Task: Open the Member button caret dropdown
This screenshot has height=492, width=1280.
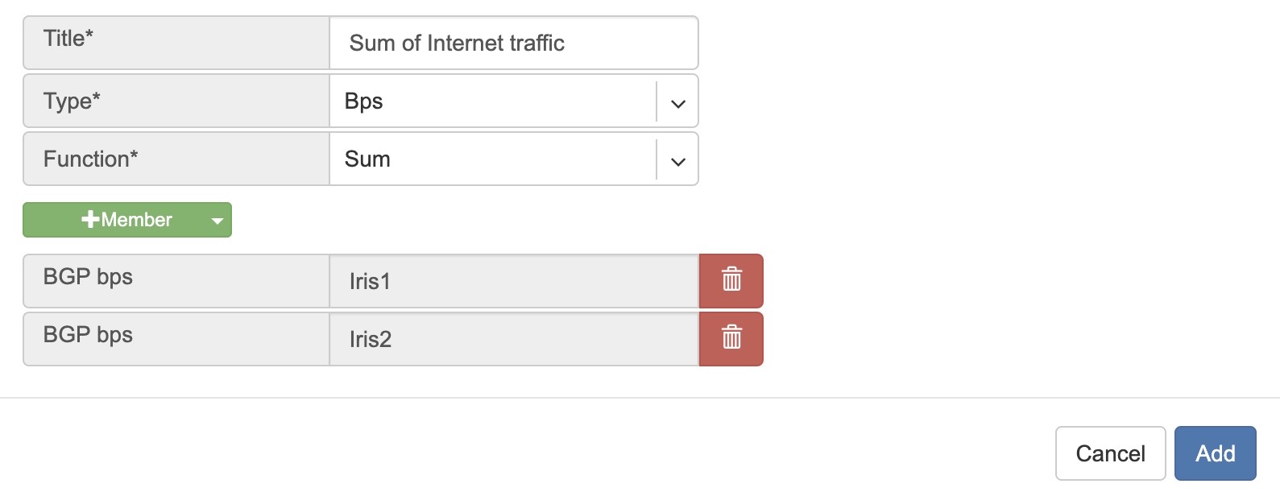Action: [217, 221]
